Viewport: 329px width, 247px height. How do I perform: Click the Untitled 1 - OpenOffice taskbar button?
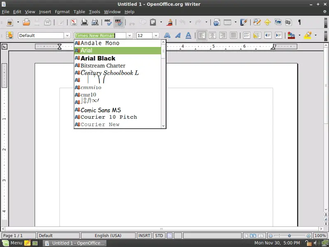click(x=75, y=243)
